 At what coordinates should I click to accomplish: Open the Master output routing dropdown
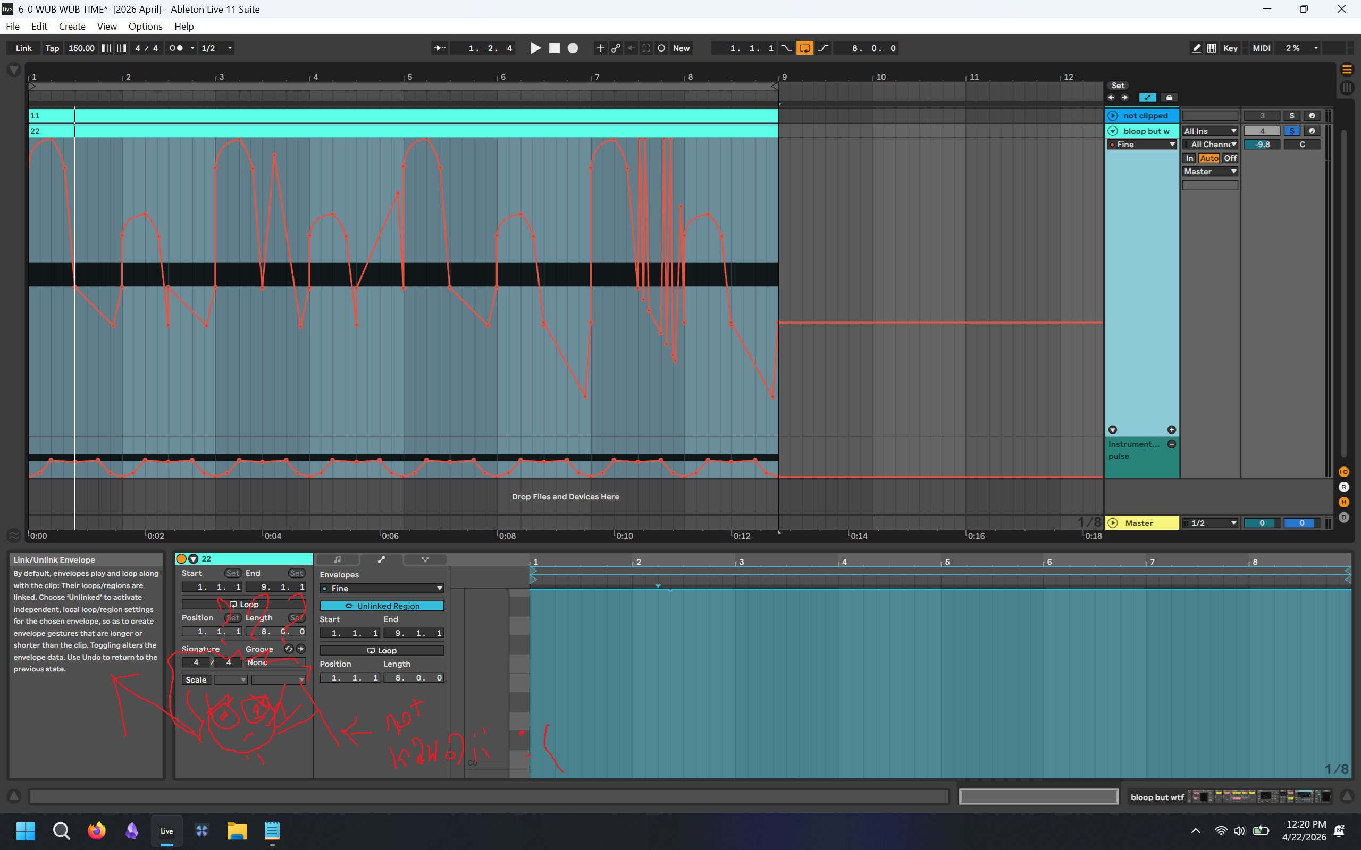[1209, 172]
